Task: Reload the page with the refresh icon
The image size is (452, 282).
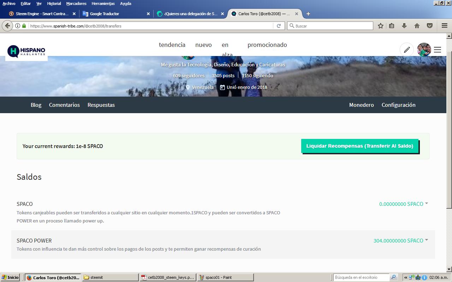Action: 279,26
